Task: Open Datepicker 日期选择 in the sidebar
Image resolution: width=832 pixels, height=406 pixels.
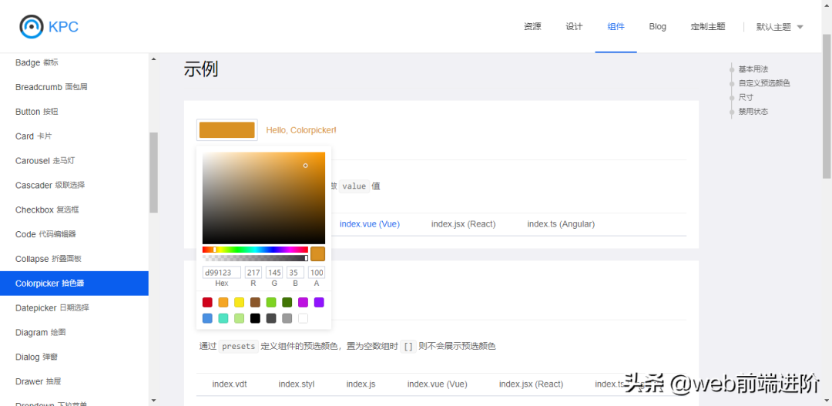Action: coord(52,308)
